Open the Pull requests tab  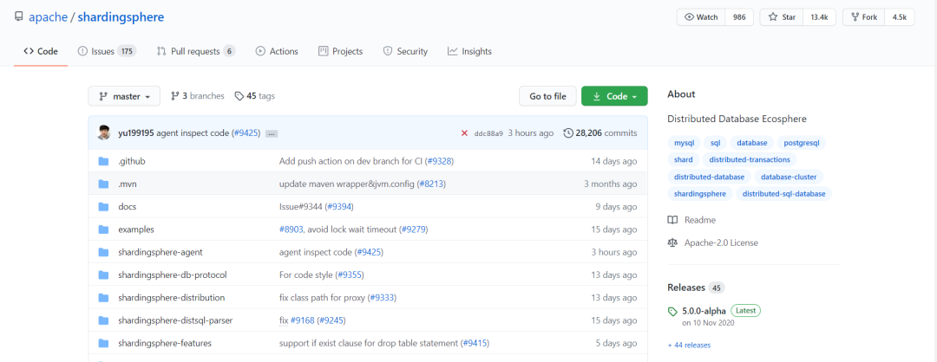(x=195, y=51)
